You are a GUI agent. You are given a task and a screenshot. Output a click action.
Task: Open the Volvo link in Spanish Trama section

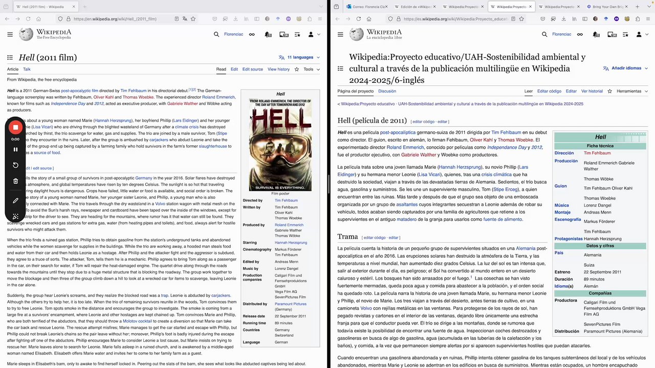pyautogui.click(x=366, y=308)
